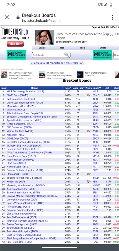Sort by the Board column header
The height and width of the screenshot is (251, 119).
34,88
